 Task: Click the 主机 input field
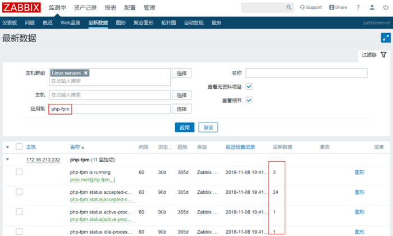pyautogui.click(x=110, y=95)
